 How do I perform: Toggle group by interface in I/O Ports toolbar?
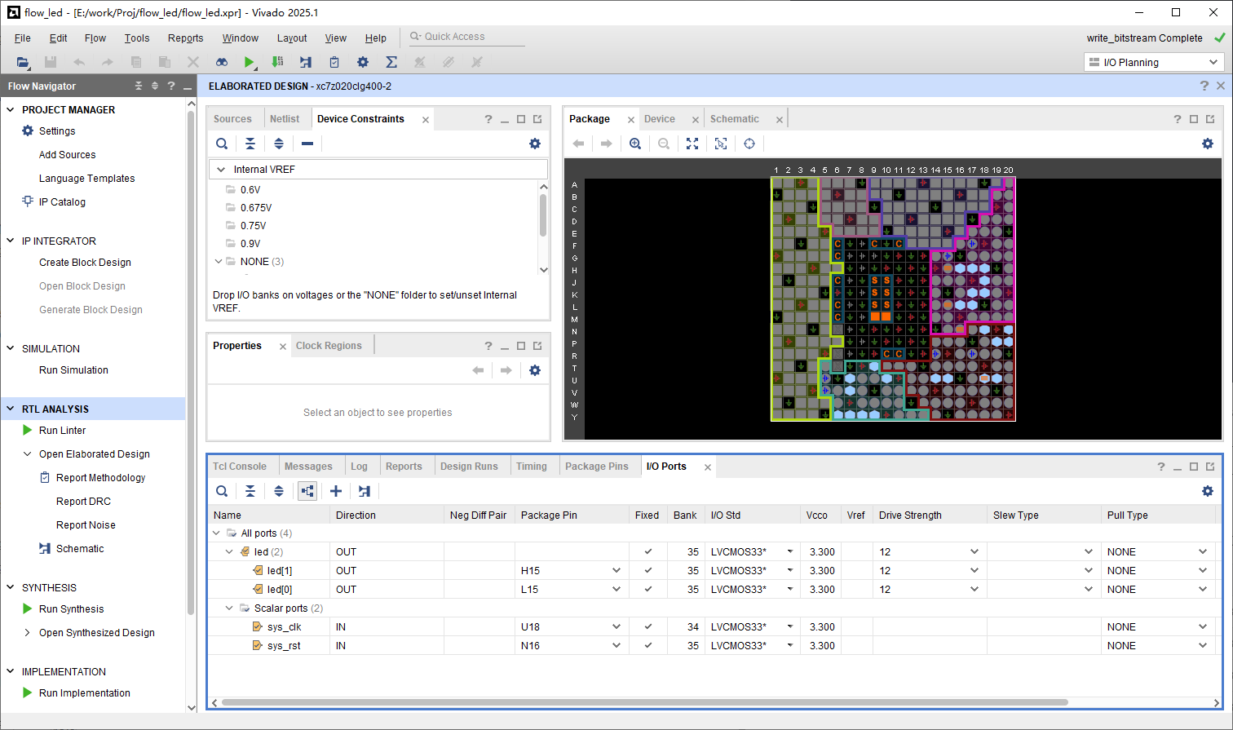(x=307, y=491)
